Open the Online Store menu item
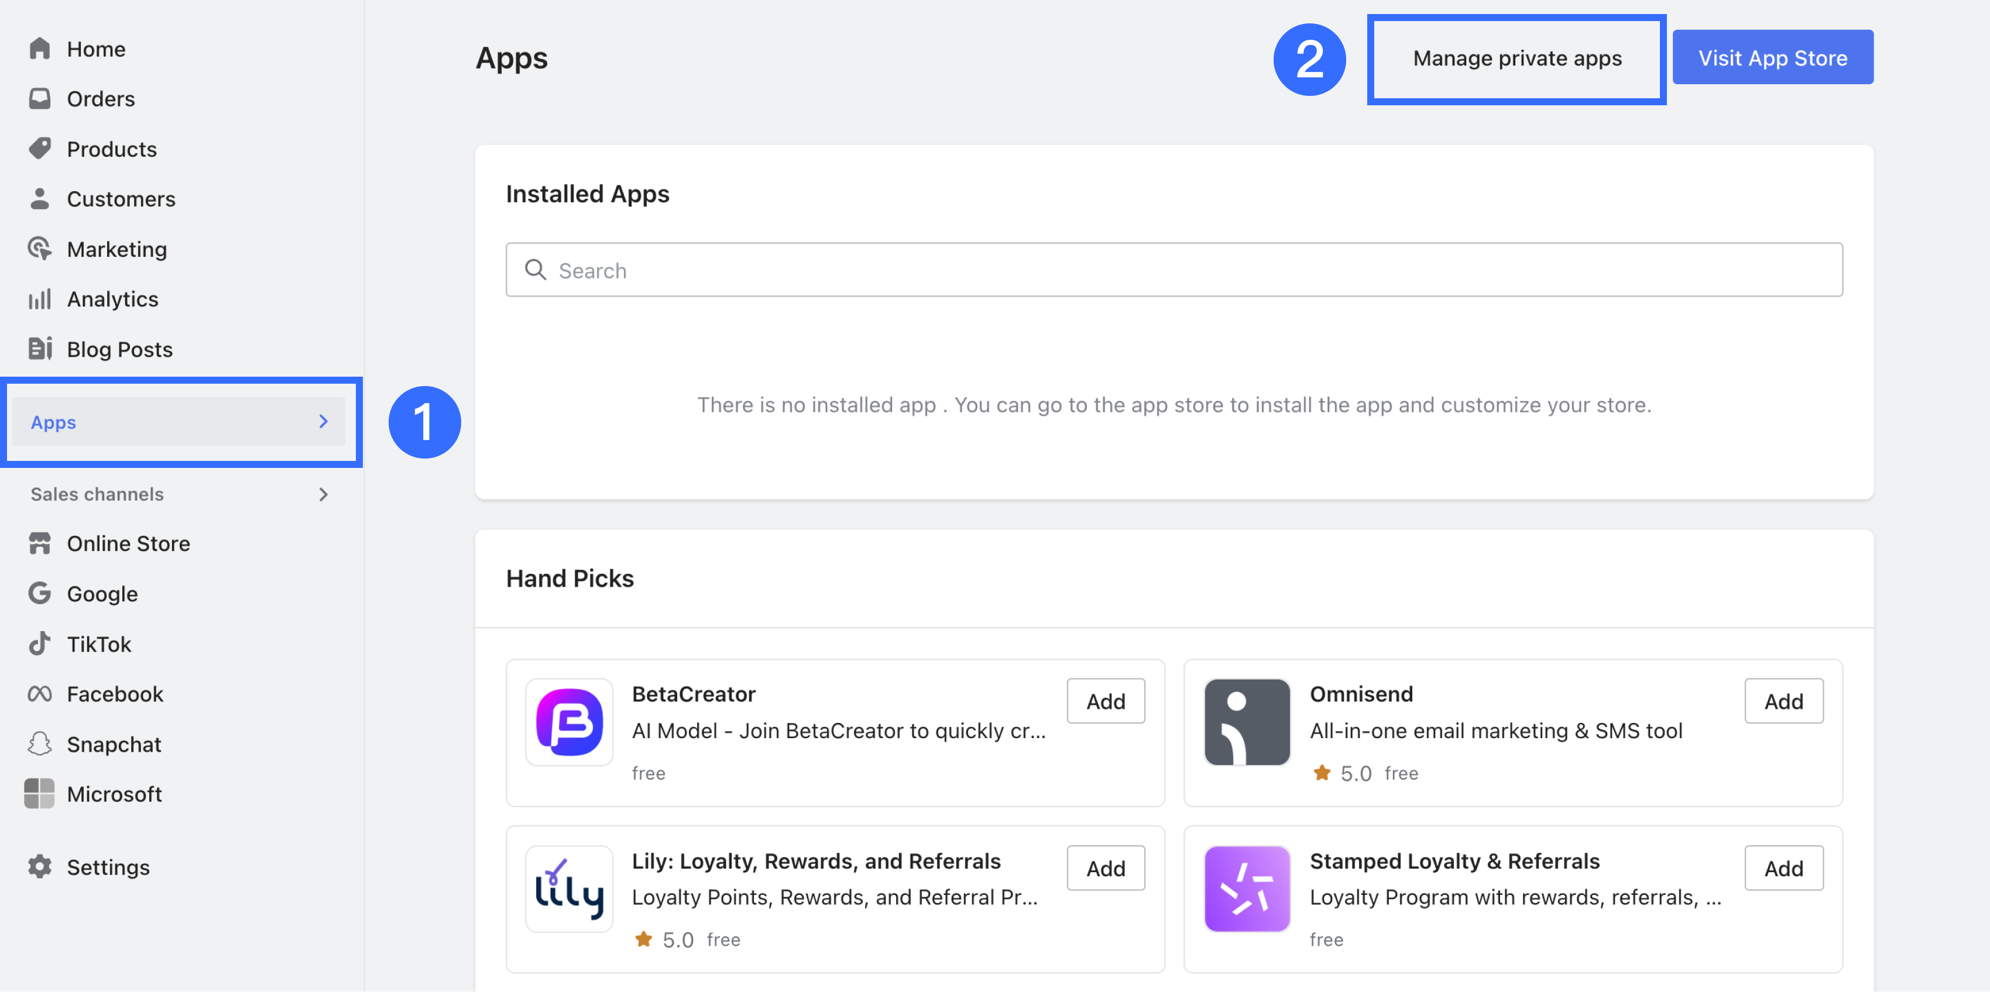 pyautogui.click(x=128, y=543)
